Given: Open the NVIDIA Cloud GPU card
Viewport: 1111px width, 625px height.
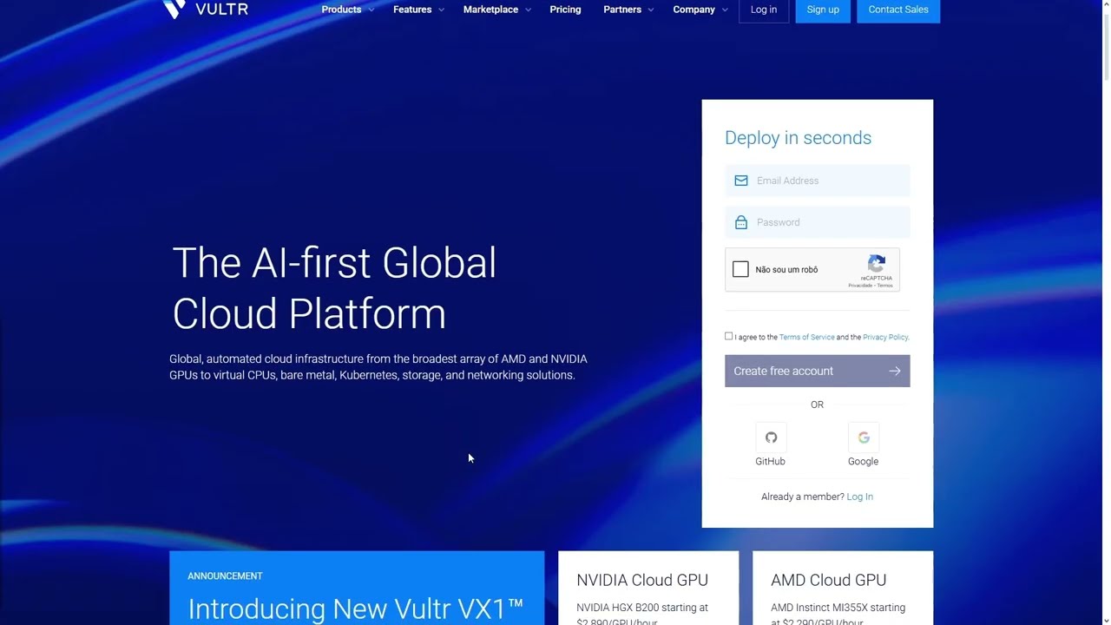Looking at the screenshot, I should 648,588.
